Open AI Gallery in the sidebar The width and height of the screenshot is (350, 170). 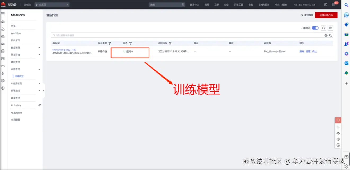pyautogui.click(x=16, y=105)
